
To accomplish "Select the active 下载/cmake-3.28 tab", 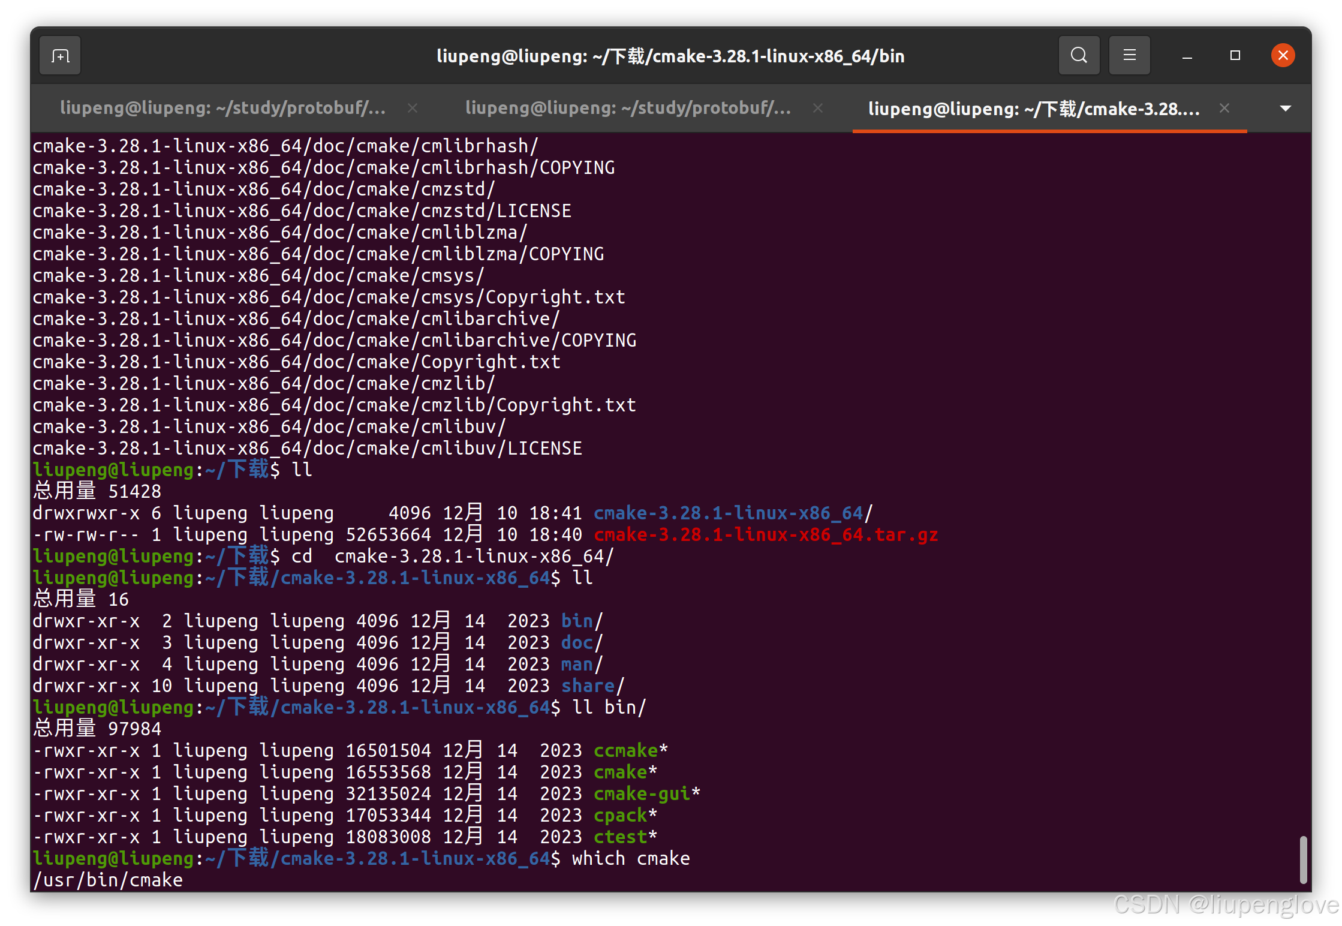I will 1034,109.
